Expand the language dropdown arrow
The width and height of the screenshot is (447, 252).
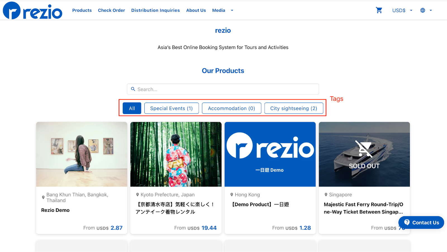(431, 11)
